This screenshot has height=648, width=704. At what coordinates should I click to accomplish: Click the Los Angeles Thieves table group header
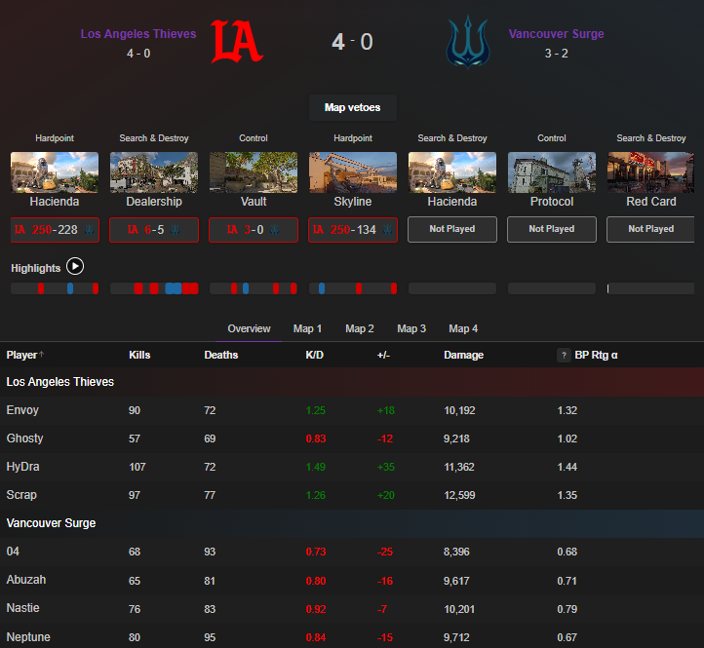click(352, 382)
